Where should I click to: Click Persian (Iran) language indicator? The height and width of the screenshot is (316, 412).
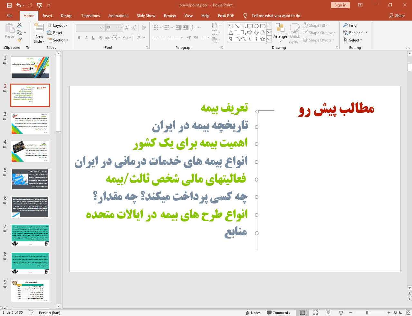(x=49, y=312)
